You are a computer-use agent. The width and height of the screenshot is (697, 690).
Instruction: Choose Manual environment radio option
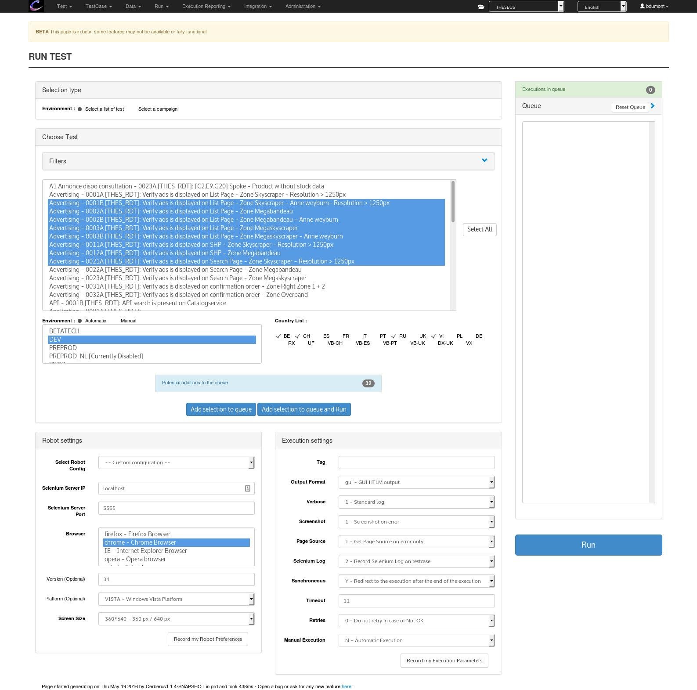pyautogui.click(x=116, y=321)
